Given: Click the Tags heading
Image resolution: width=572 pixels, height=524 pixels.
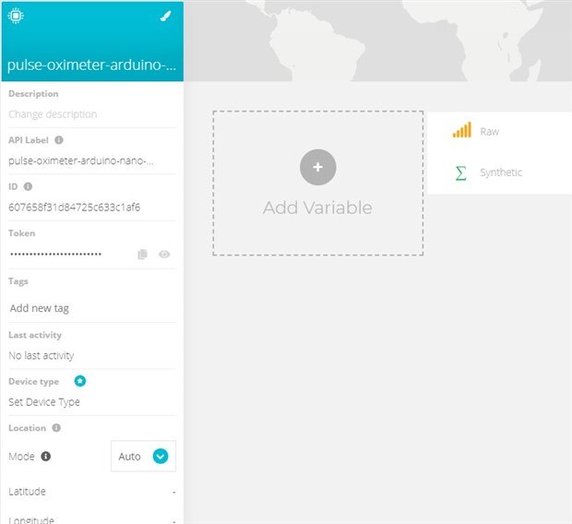Looking at the screenshot, I should (x=18, y=281).
